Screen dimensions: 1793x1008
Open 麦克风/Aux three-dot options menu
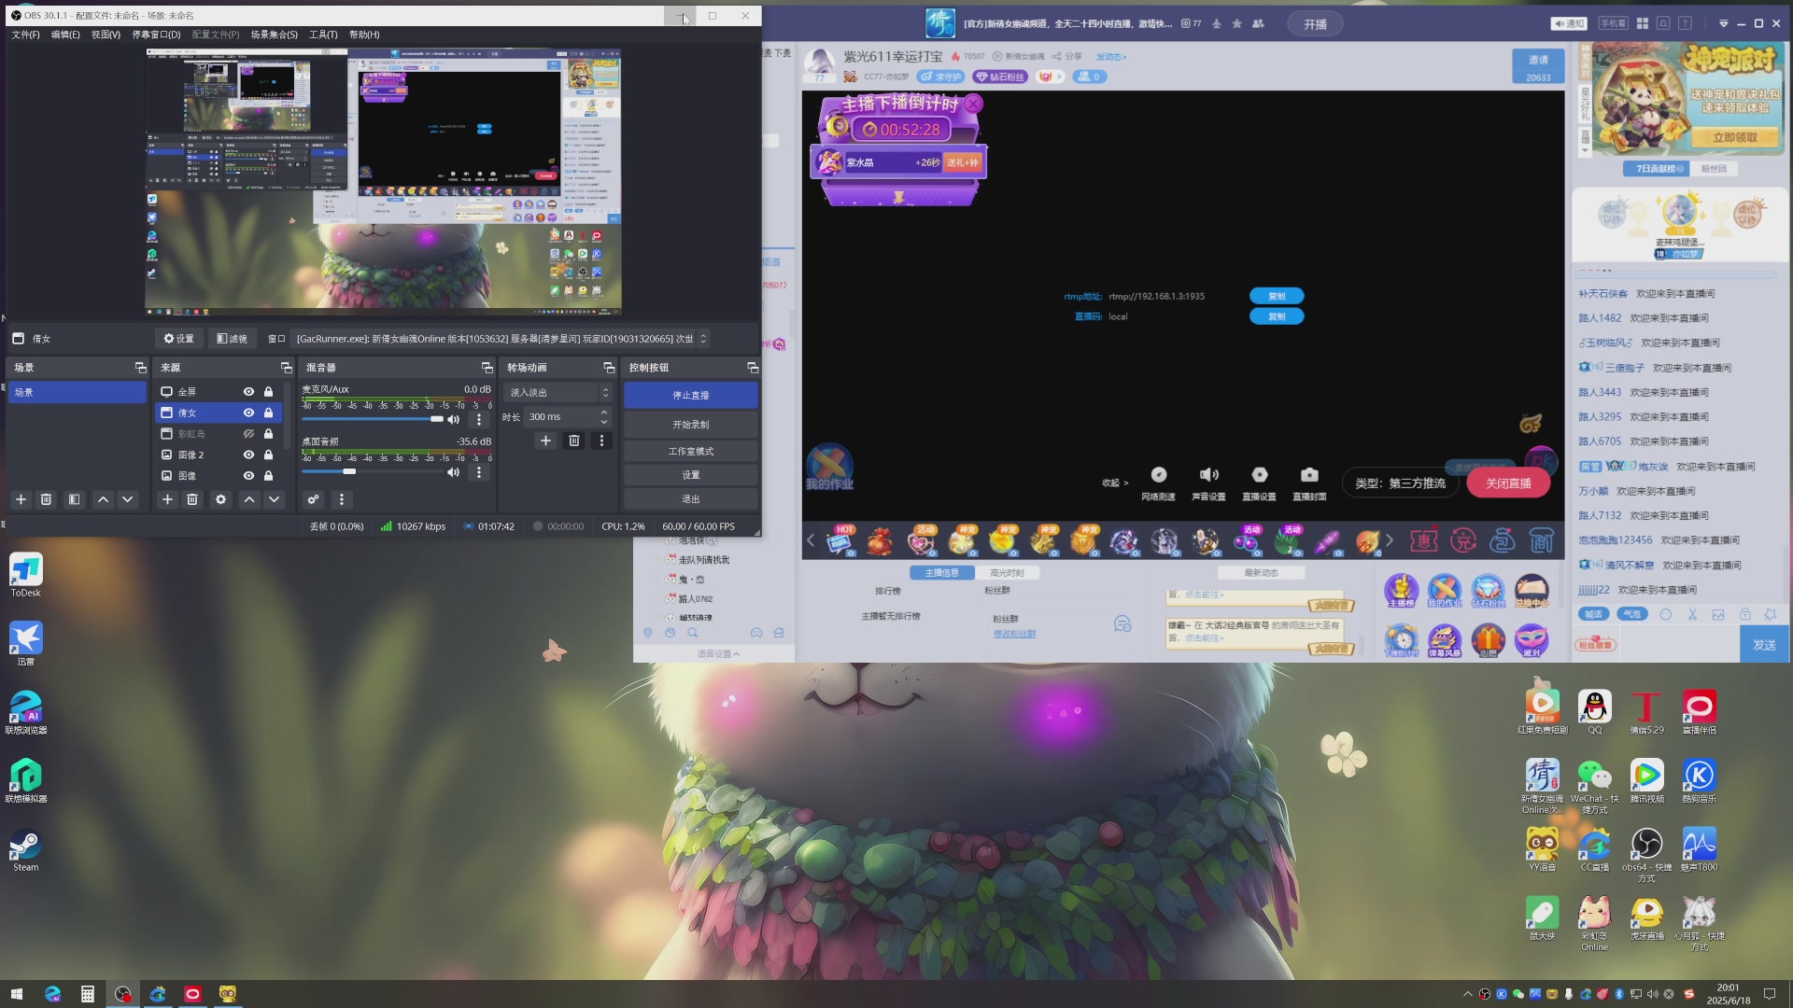pyautogui.click(x=479, y=419)
